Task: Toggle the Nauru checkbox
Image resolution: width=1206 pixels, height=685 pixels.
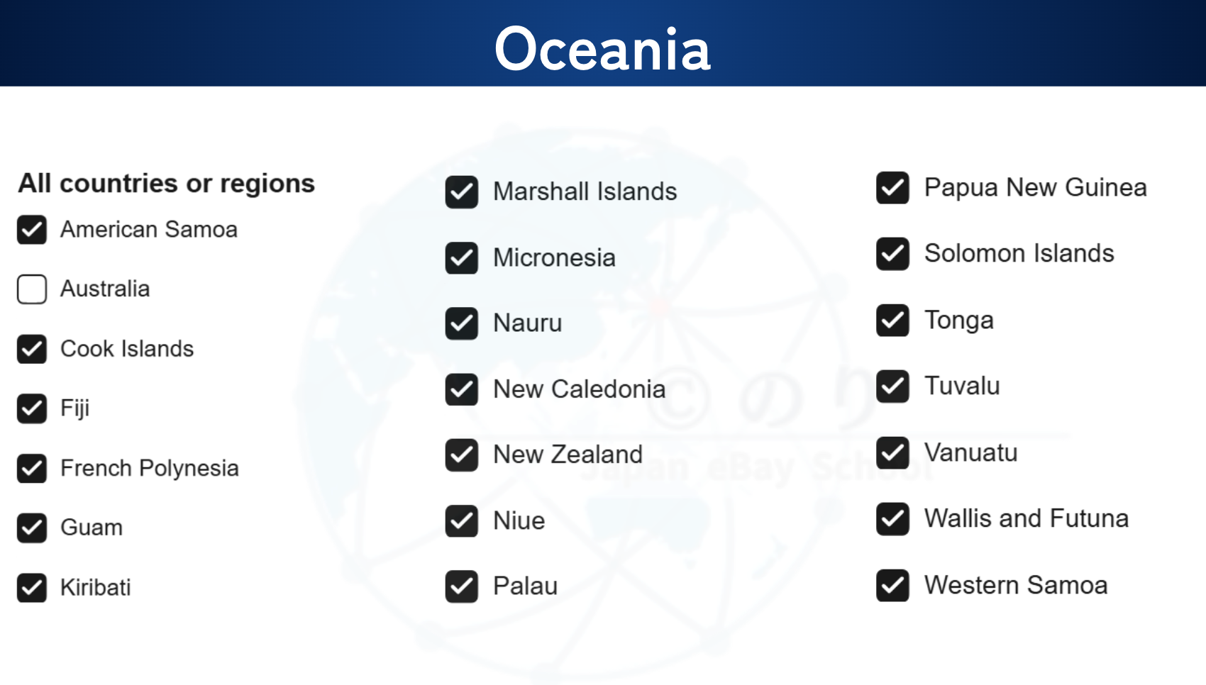Action: (x=462, y=323)
